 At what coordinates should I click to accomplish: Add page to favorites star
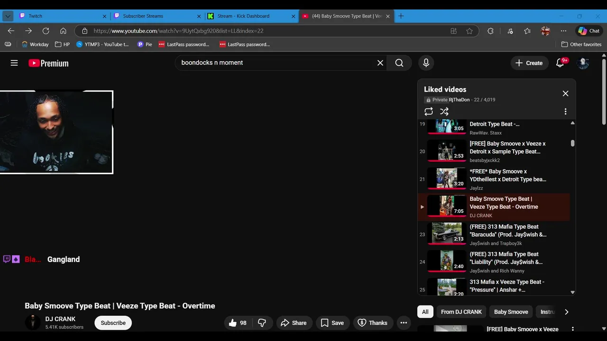[469, 31]
